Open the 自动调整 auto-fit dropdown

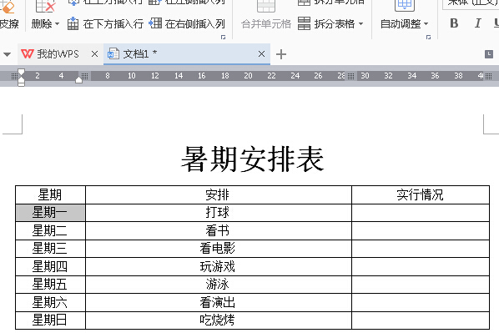pyautogui.click(x=404, y=24)
